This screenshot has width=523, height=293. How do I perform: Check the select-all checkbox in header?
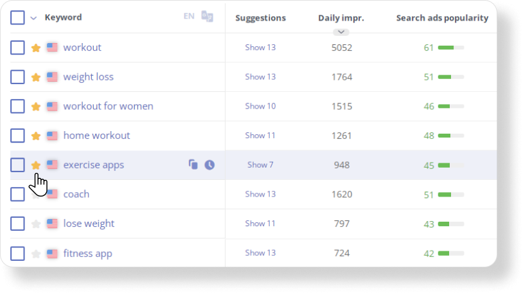(x=17, y=17)
